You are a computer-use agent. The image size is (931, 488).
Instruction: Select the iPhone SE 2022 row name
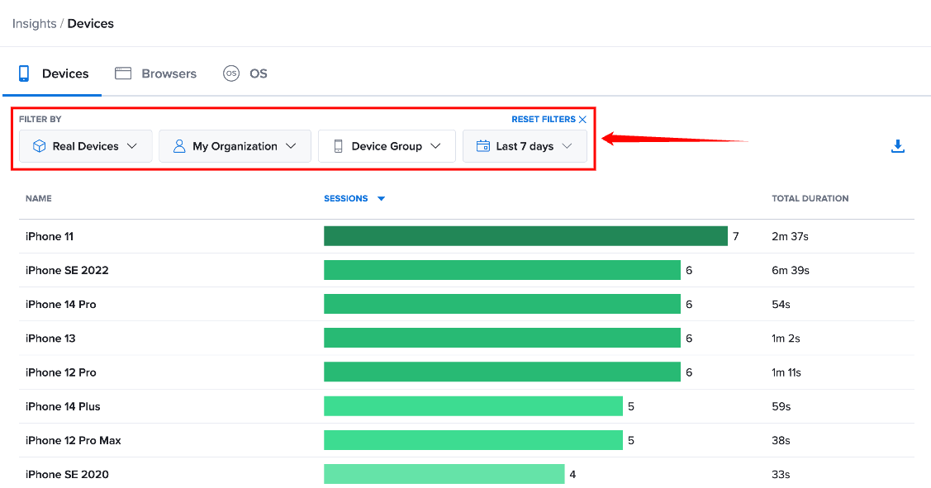point(67,270)
